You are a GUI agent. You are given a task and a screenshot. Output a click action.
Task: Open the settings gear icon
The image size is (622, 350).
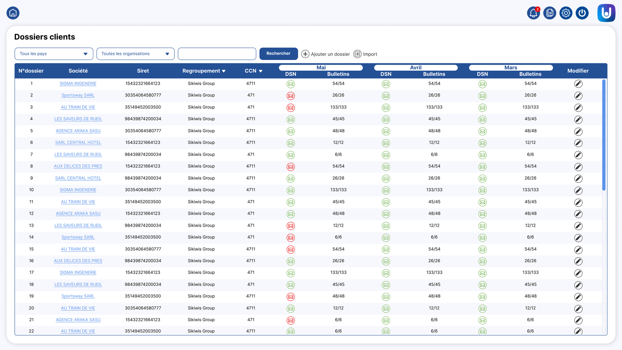[x=566, y=13]
